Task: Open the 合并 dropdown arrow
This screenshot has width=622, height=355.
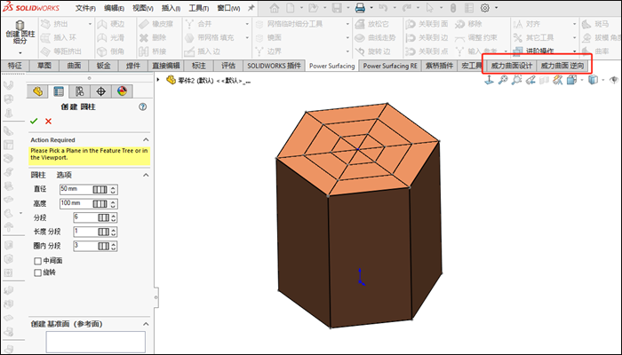Action: [x=247, y=24]
